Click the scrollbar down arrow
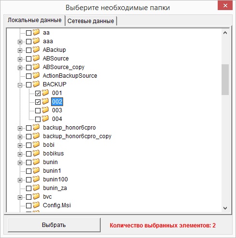The height and width of the screenshot is (238, 236). [225, 208]
